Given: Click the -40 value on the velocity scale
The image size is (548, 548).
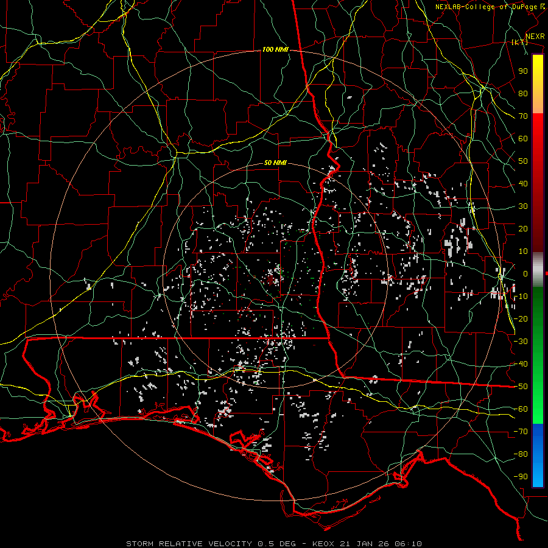Looking at the screenshot, I should (x=521, y=364).
